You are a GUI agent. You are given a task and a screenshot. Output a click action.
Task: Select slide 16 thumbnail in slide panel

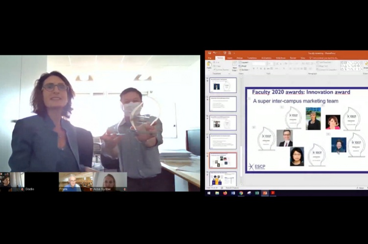(223, 123)
